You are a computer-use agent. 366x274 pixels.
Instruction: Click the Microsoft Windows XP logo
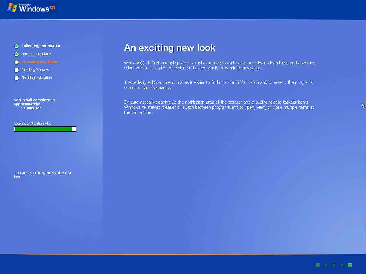31,8
